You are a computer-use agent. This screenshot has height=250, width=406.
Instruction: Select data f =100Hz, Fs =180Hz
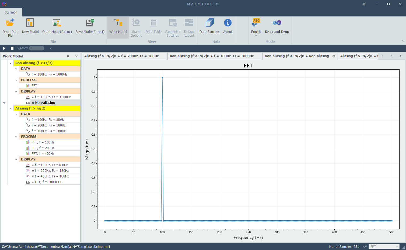52,119
